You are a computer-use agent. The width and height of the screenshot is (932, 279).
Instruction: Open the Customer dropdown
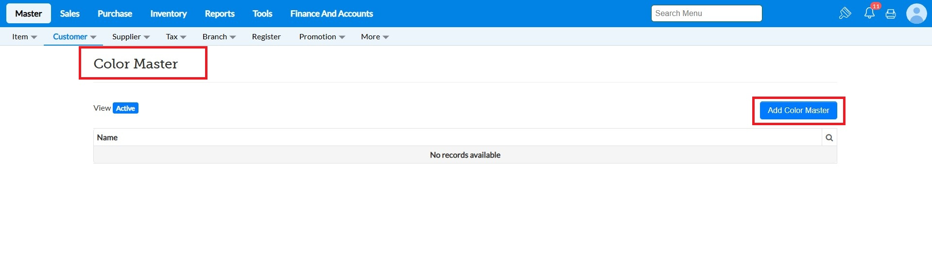pyautogui.click(x=74, y=37)
